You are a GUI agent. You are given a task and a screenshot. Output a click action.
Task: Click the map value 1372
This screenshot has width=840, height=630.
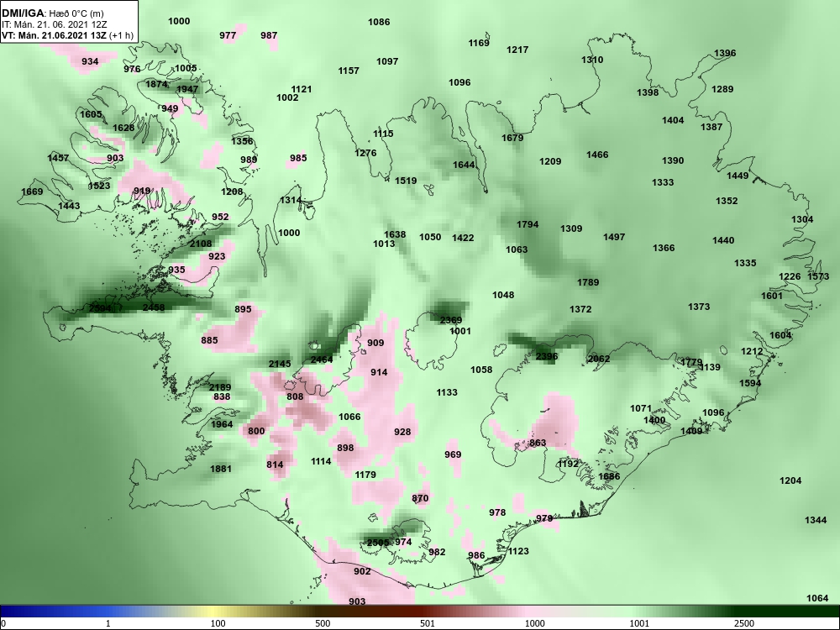(580, 309)
